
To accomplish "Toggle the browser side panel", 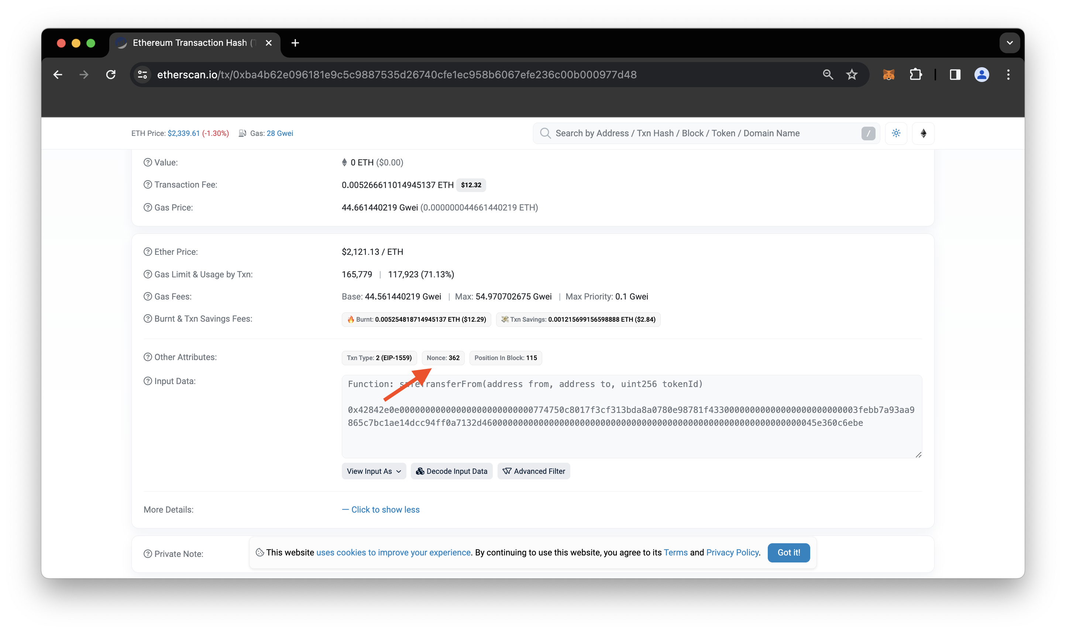I will pos(955,75).
